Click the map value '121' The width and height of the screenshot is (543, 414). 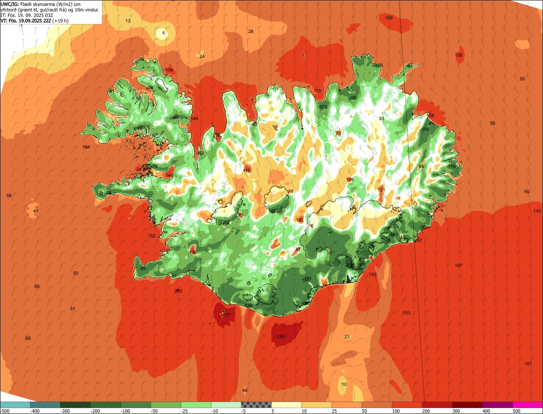(x=381, y=190)
